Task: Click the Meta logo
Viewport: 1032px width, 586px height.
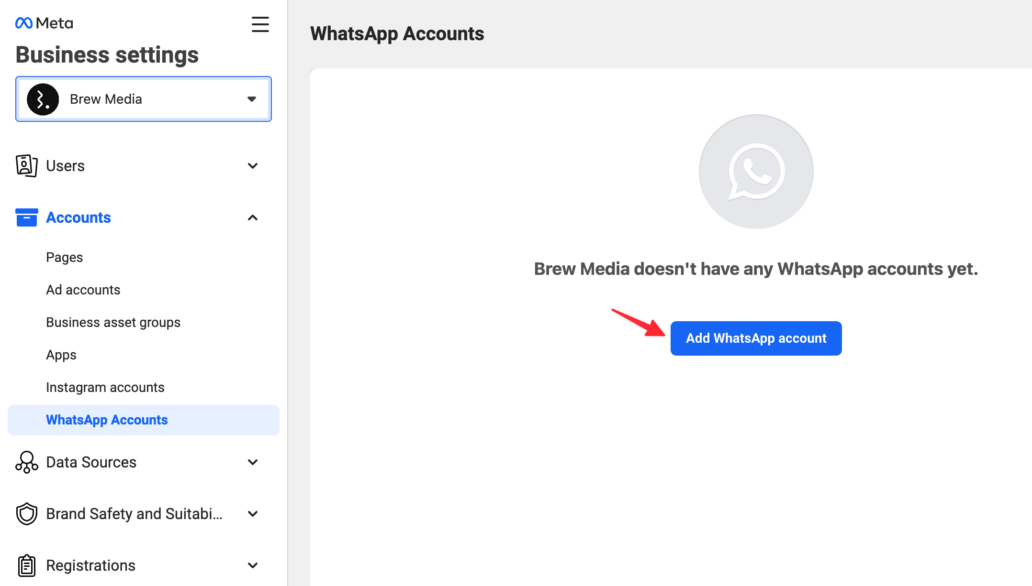Action: pyautogui.click(x=44, y=23)
